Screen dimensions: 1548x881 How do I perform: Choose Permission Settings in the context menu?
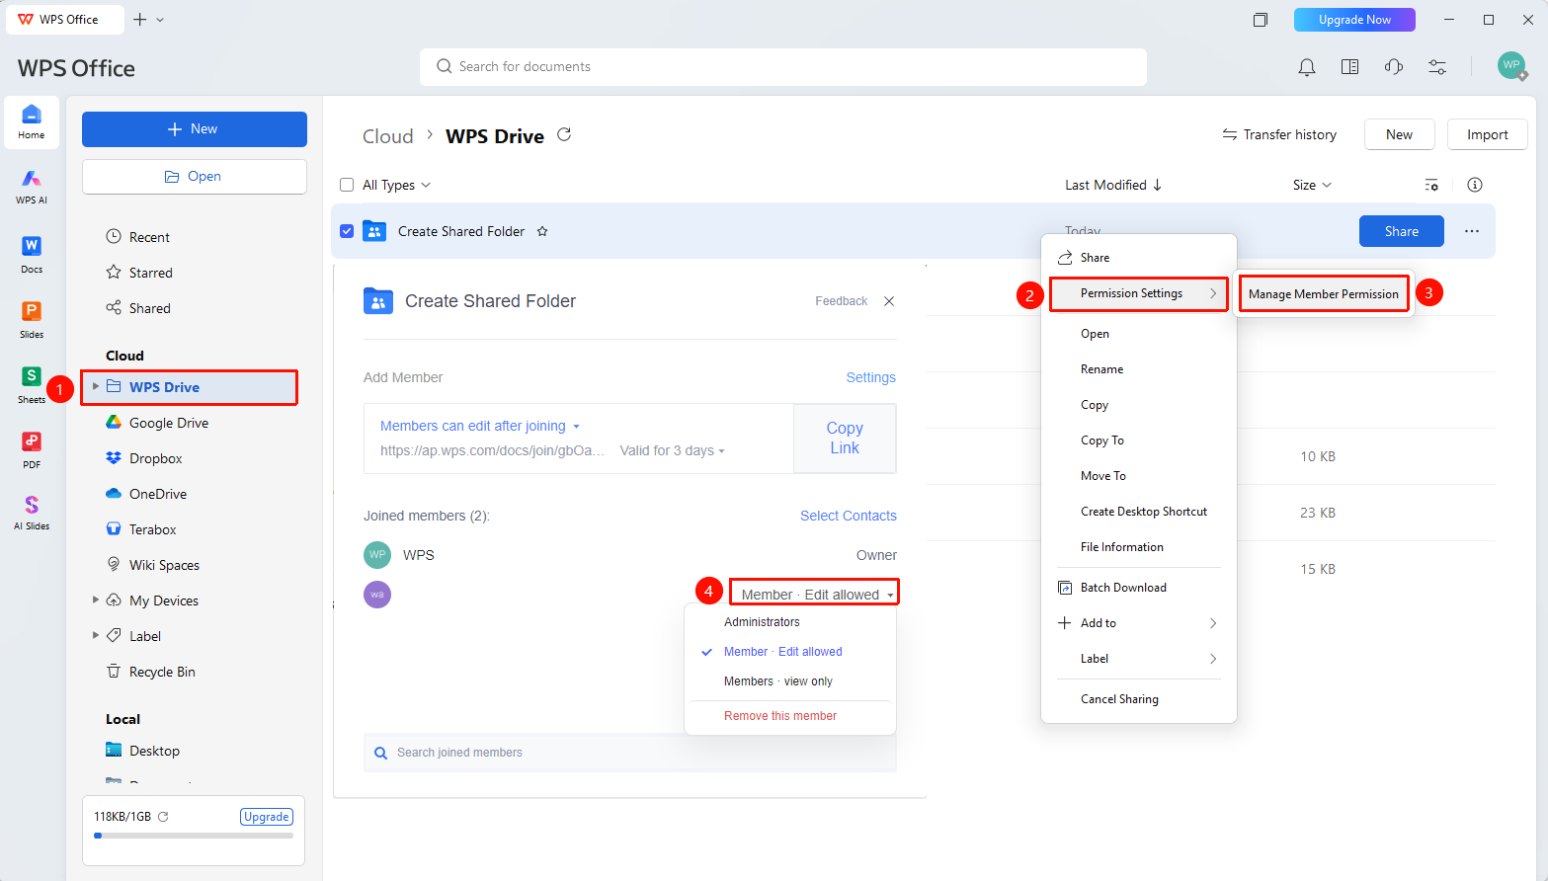click(x=1139, y=293)
